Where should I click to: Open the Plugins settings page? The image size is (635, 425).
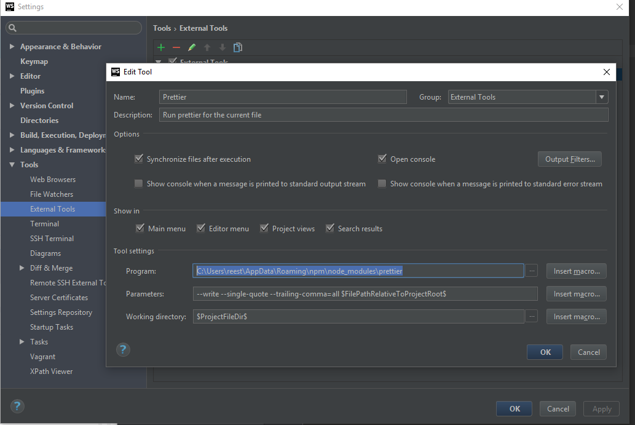[x=32, y=91]
